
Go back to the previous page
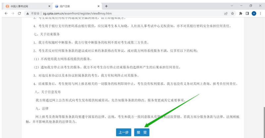tap(6, 14)
